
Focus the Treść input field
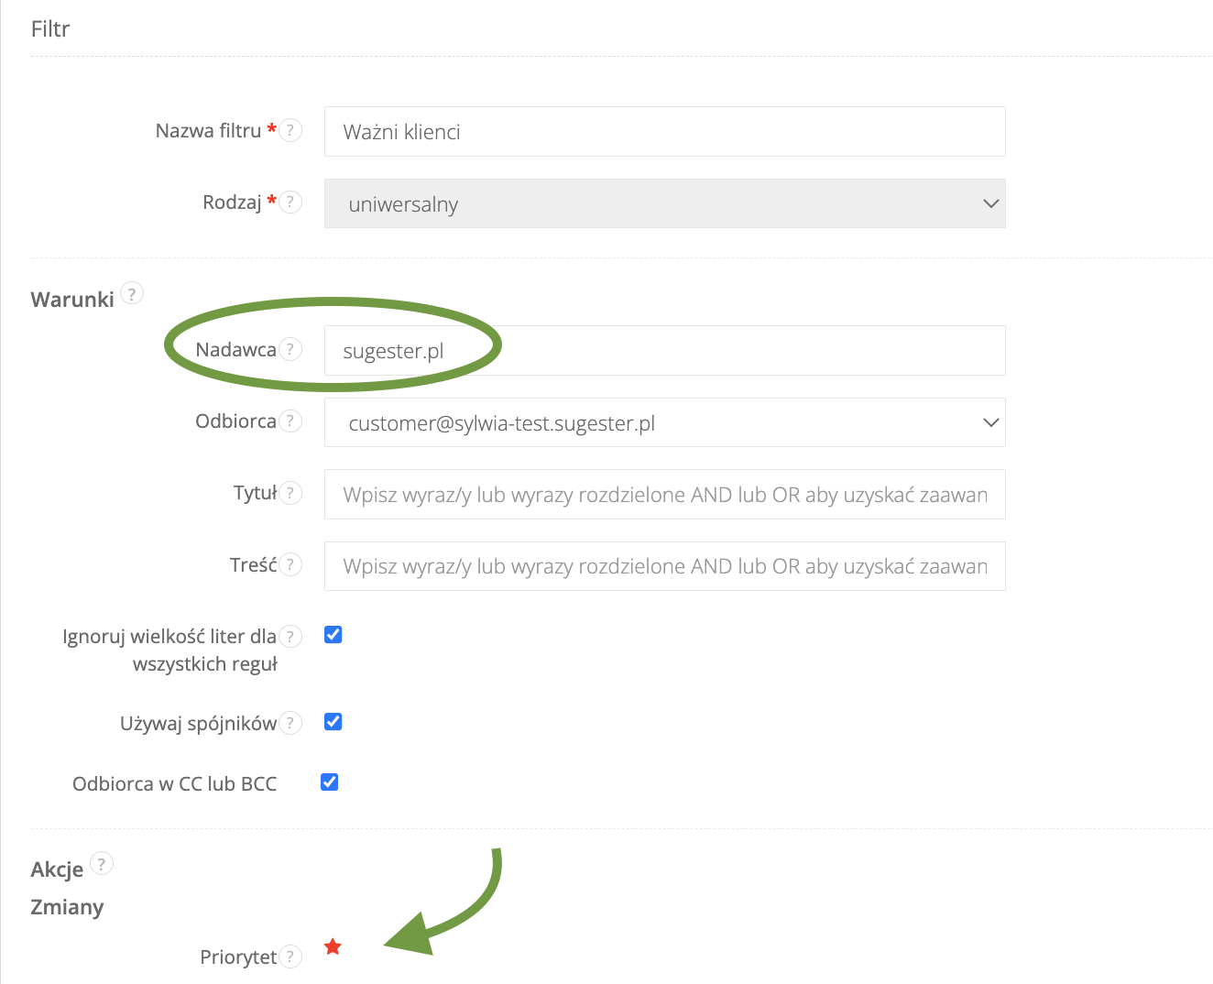(x=665, y=565)
